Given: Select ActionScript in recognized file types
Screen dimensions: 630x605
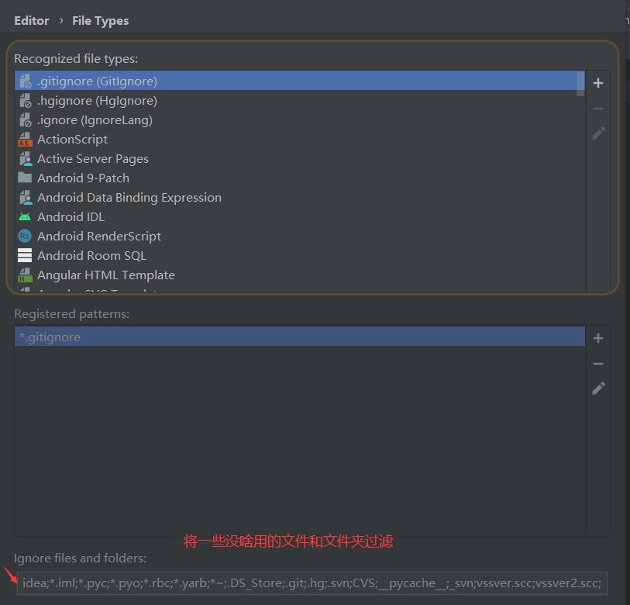Looking at the screenshot, I should [299, 140].
